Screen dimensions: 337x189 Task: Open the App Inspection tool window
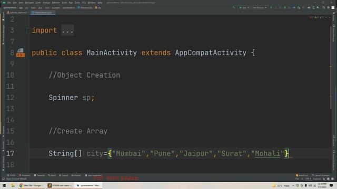tap(93, 175)
